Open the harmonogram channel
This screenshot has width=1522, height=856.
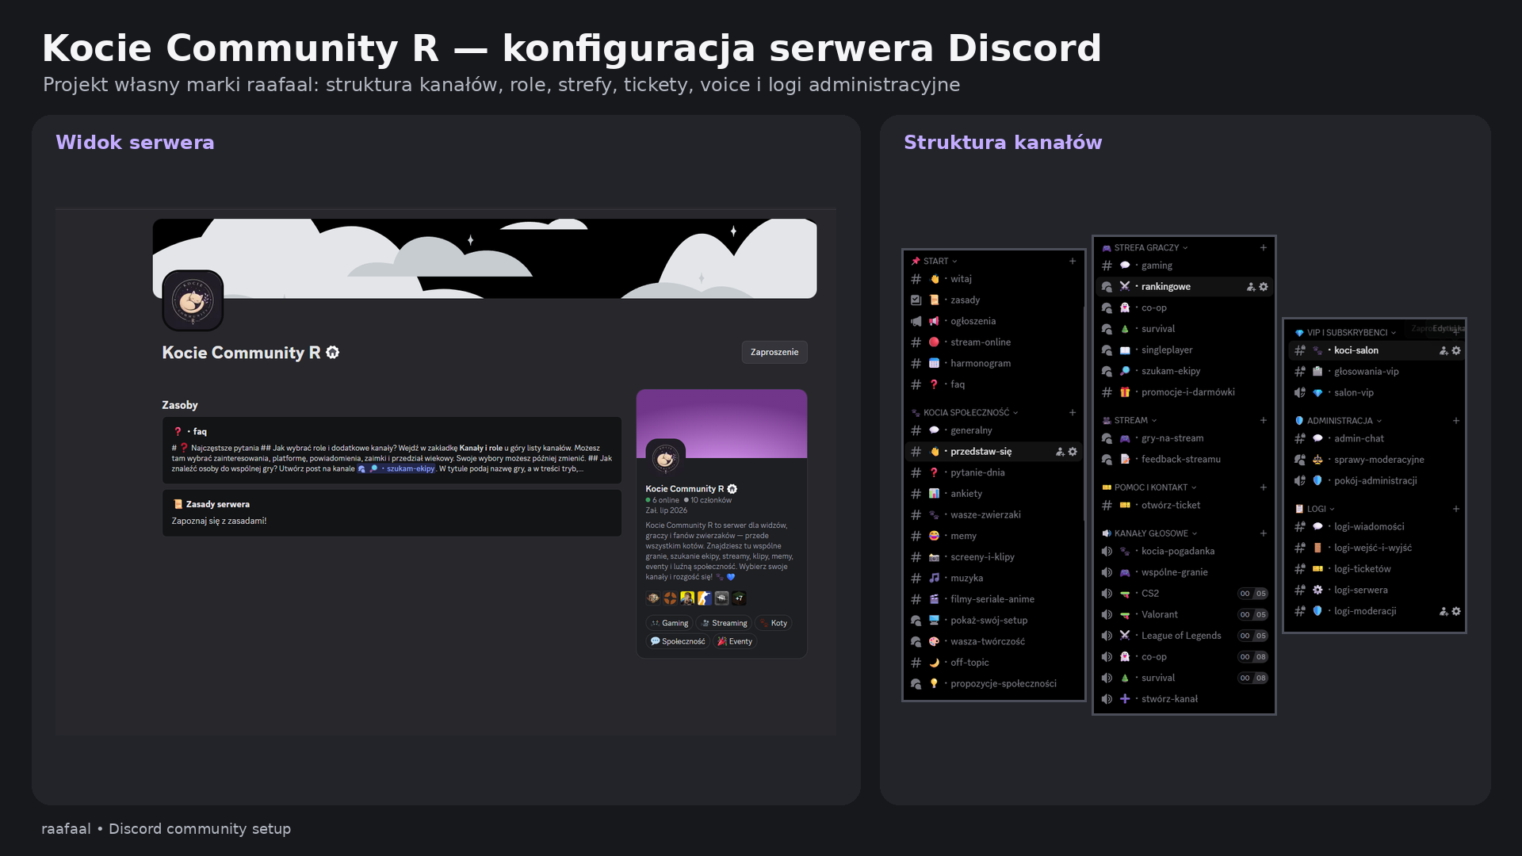994,364
